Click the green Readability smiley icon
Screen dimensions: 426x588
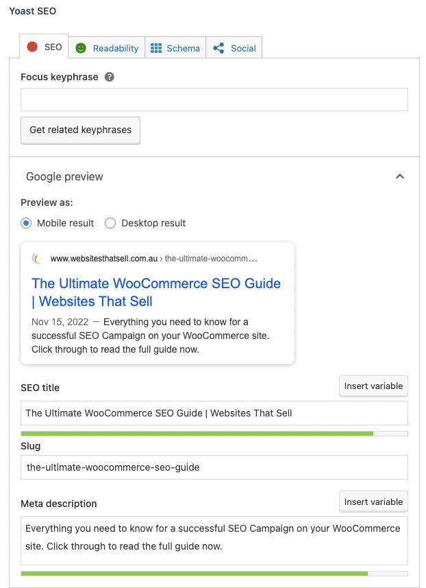tap(81, 48)
